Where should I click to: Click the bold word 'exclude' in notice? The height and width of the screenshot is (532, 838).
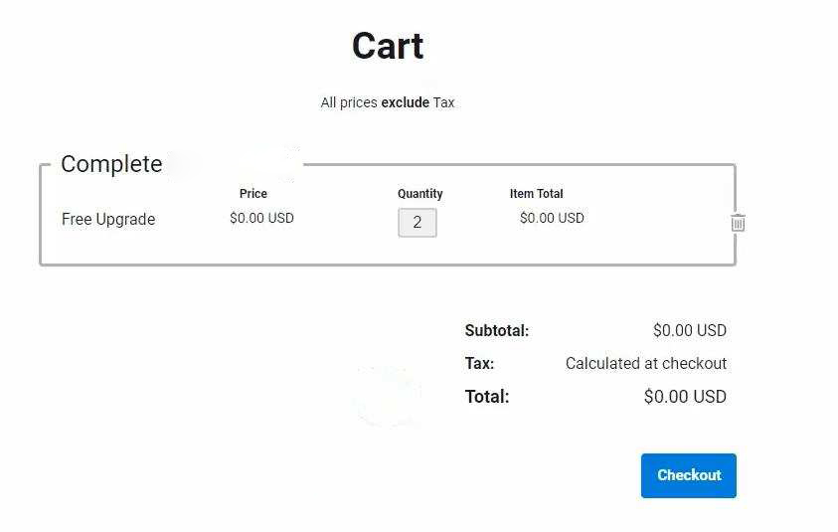406,102
